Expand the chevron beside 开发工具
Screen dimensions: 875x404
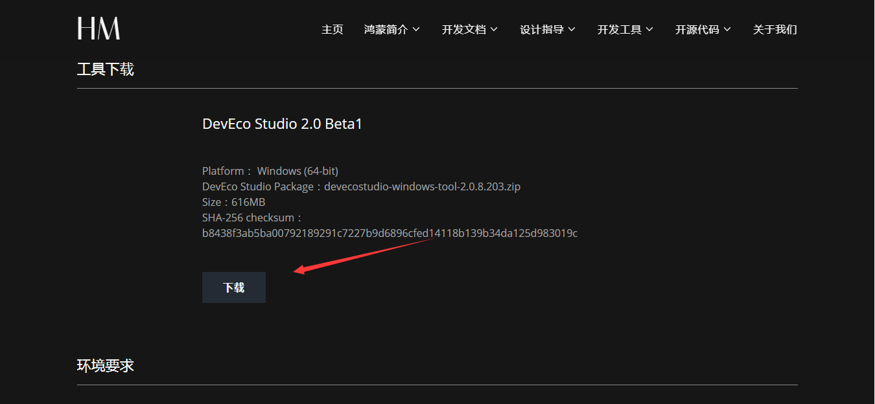(649, 30)
